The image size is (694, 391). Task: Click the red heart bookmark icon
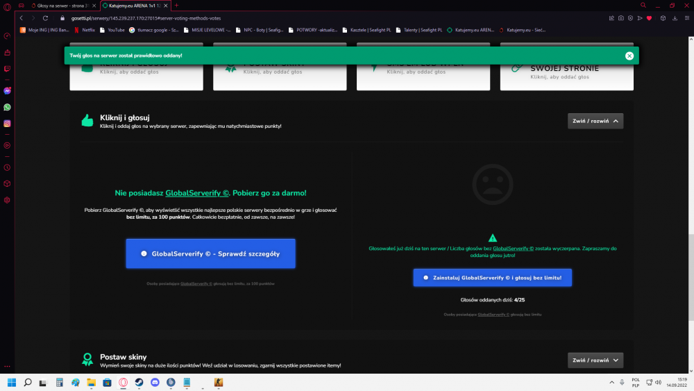[x=650, y=18]
